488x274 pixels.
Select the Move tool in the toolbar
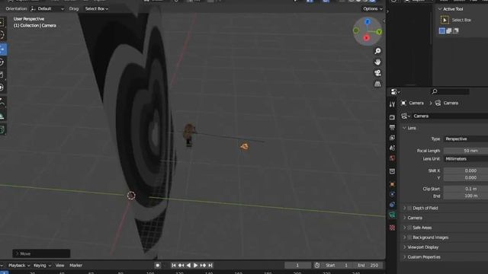[x=2, y=49]
